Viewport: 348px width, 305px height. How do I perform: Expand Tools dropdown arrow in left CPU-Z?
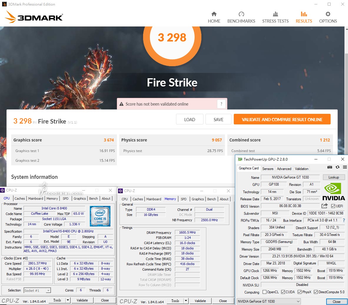tap(68, 300)
